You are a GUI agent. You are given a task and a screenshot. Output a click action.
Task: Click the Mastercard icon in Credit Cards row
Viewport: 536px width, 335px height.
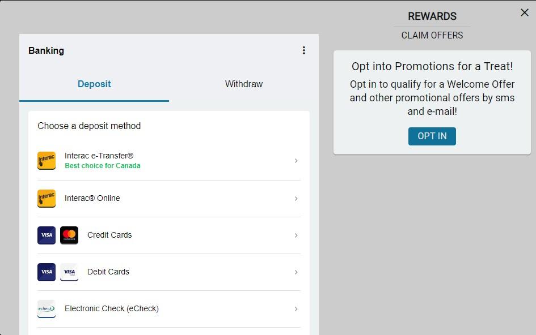(x=69, y=235)
